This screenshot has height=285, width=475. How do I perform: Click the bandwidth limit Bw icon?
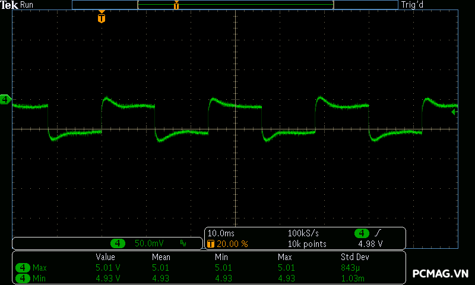point(183,243)
